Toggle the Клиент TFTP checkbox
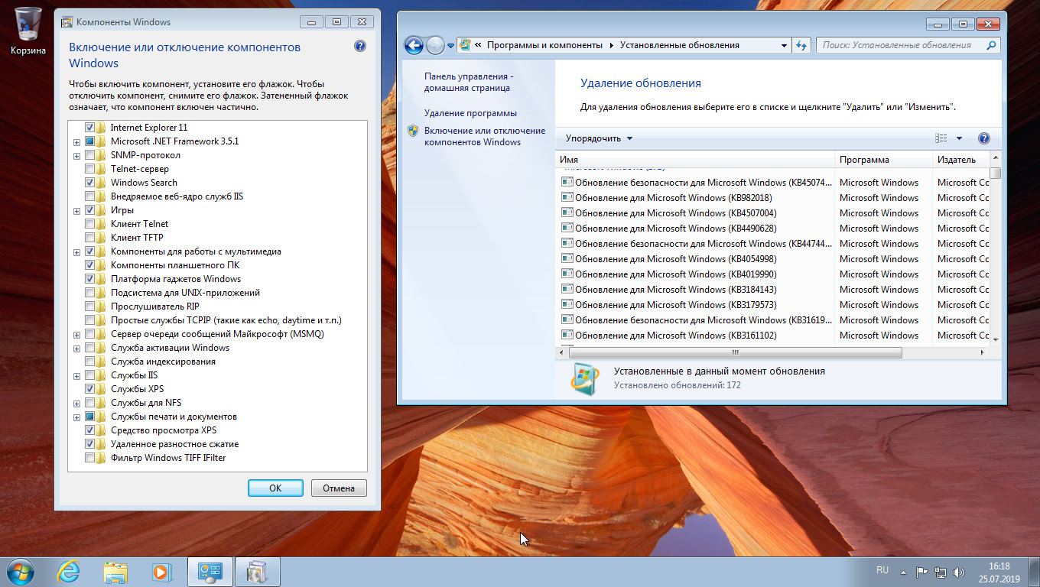Viewport: 1040px width, 587px height. coord(90,238)
